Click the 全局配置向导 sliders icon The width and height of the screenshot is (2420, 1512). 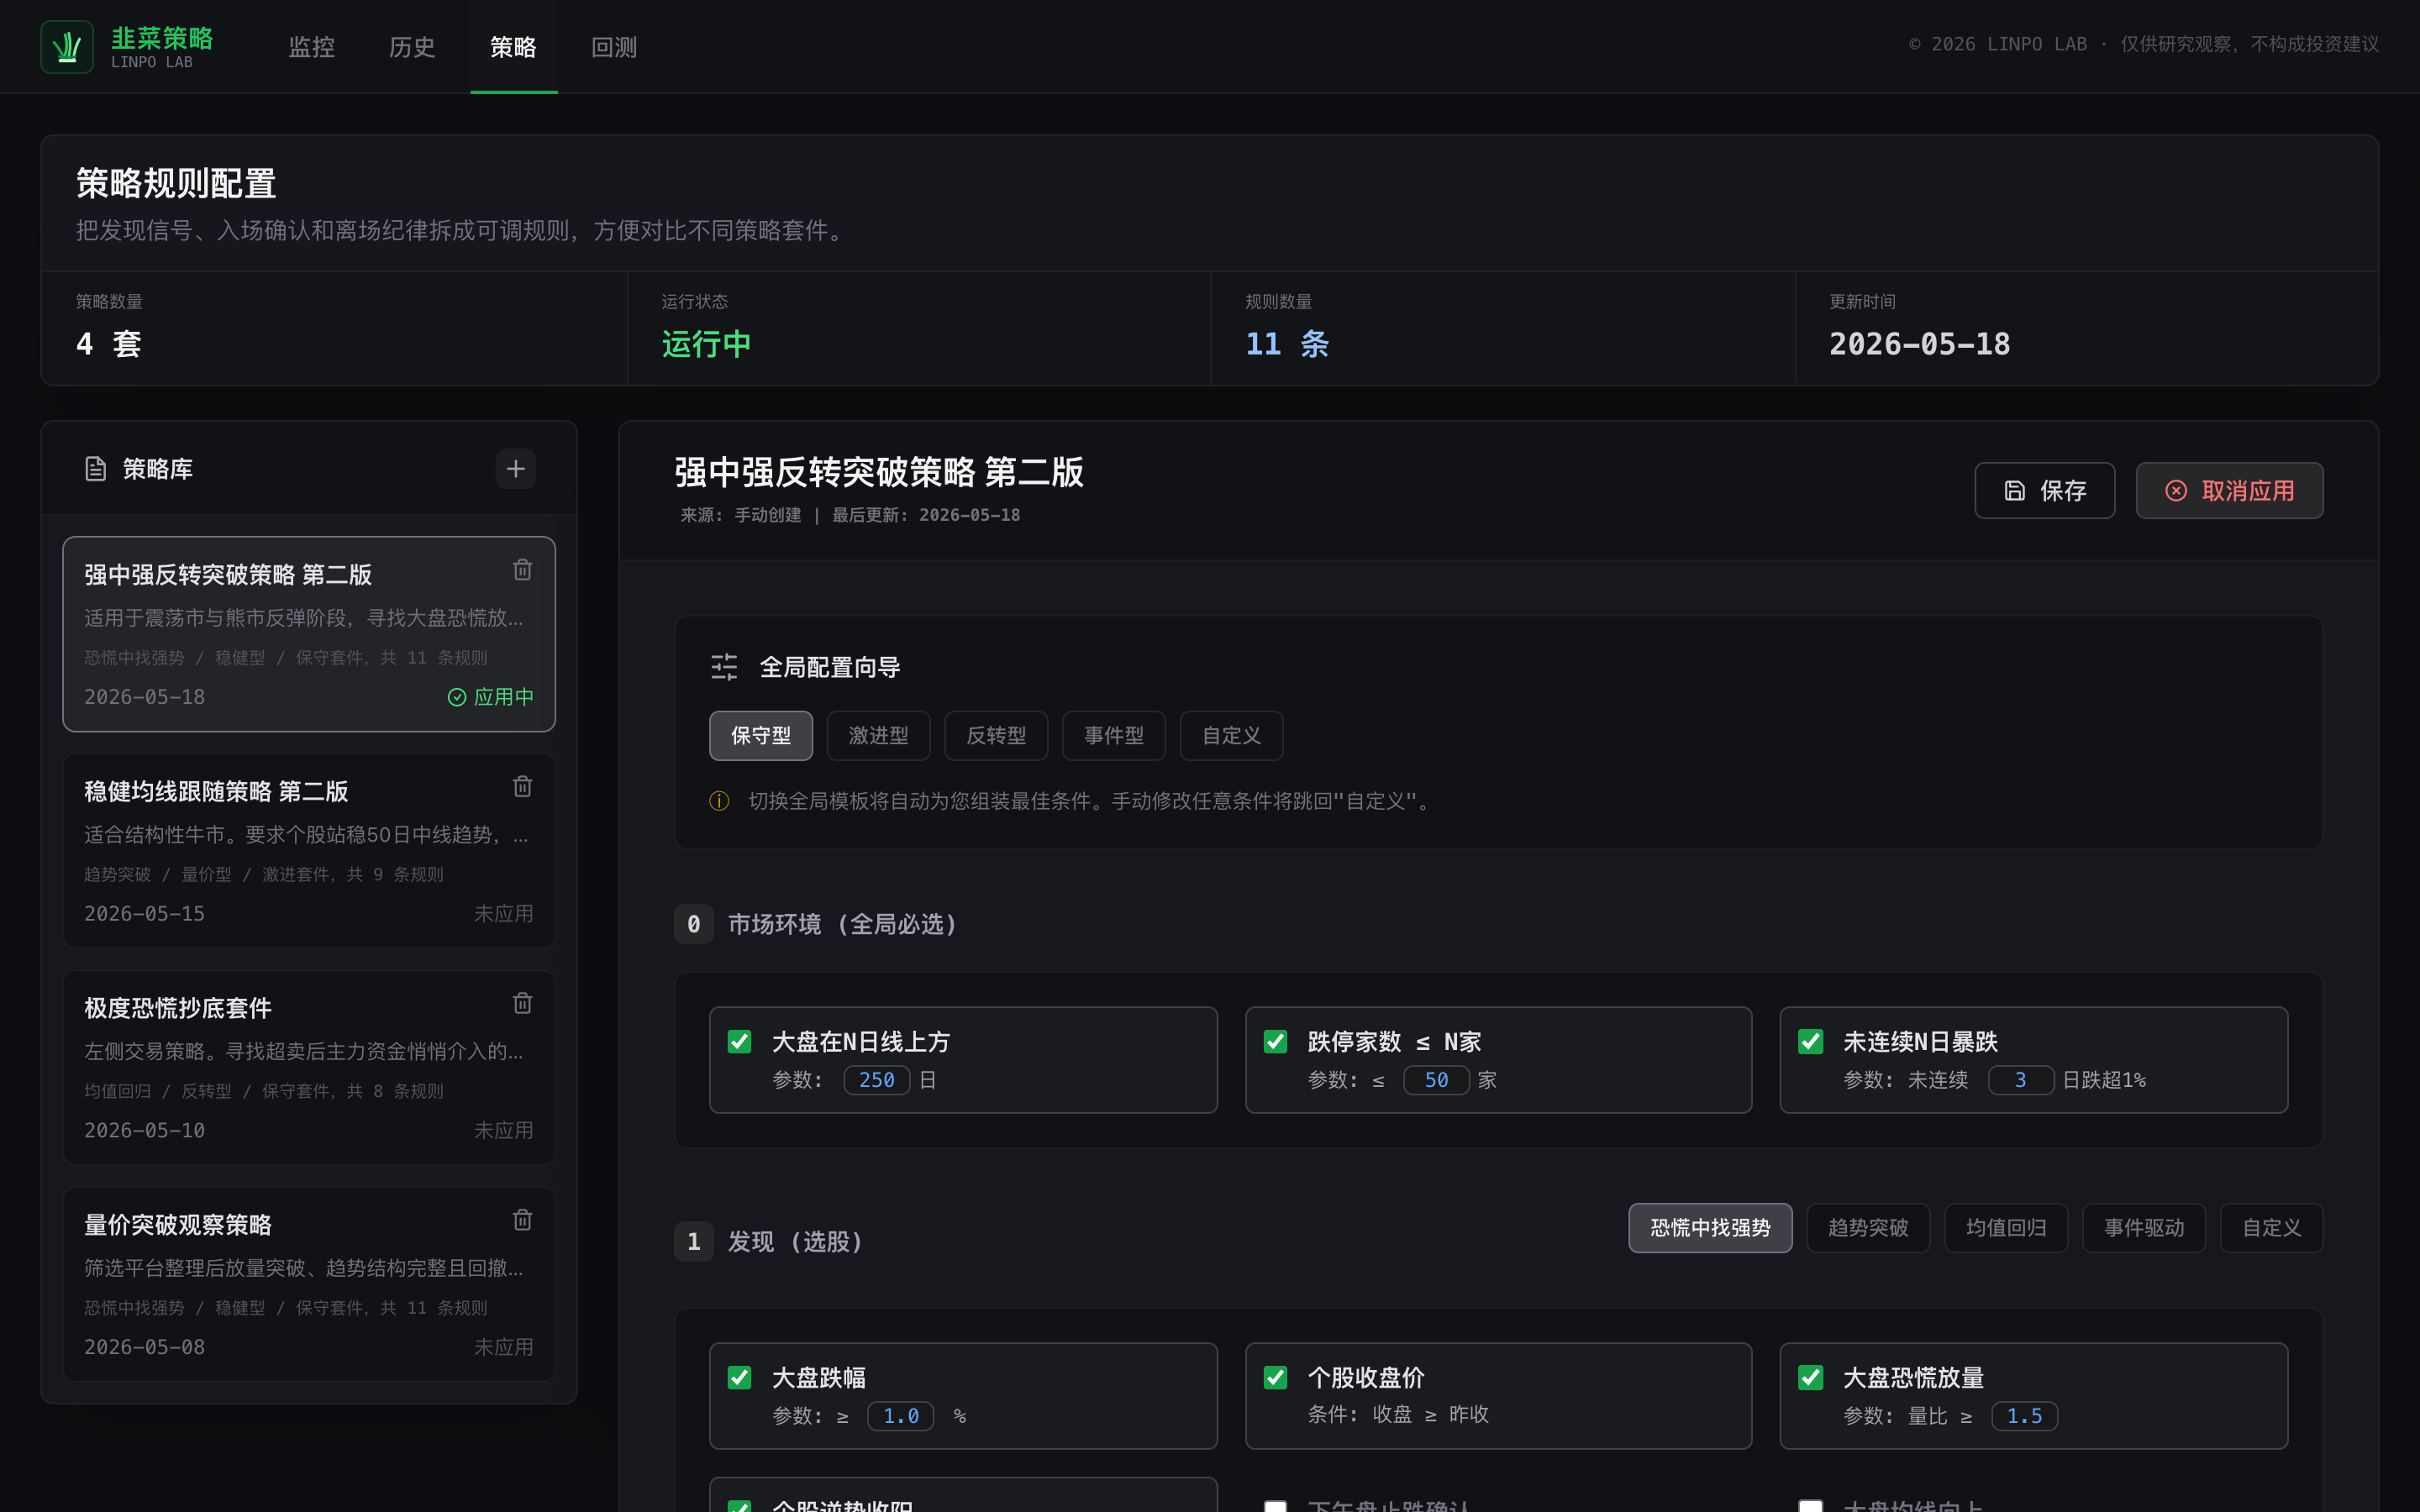724,667
